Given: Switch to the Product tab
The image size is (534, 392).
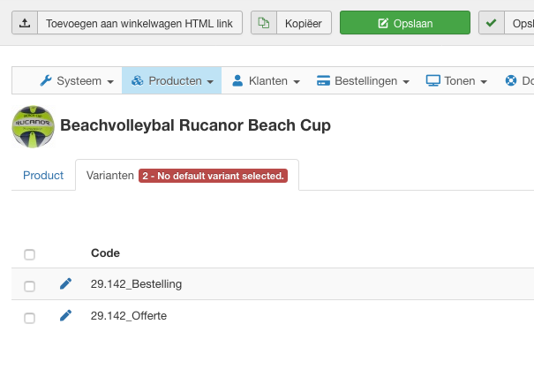Looking at the screenshot, I should tap(43, 175).
